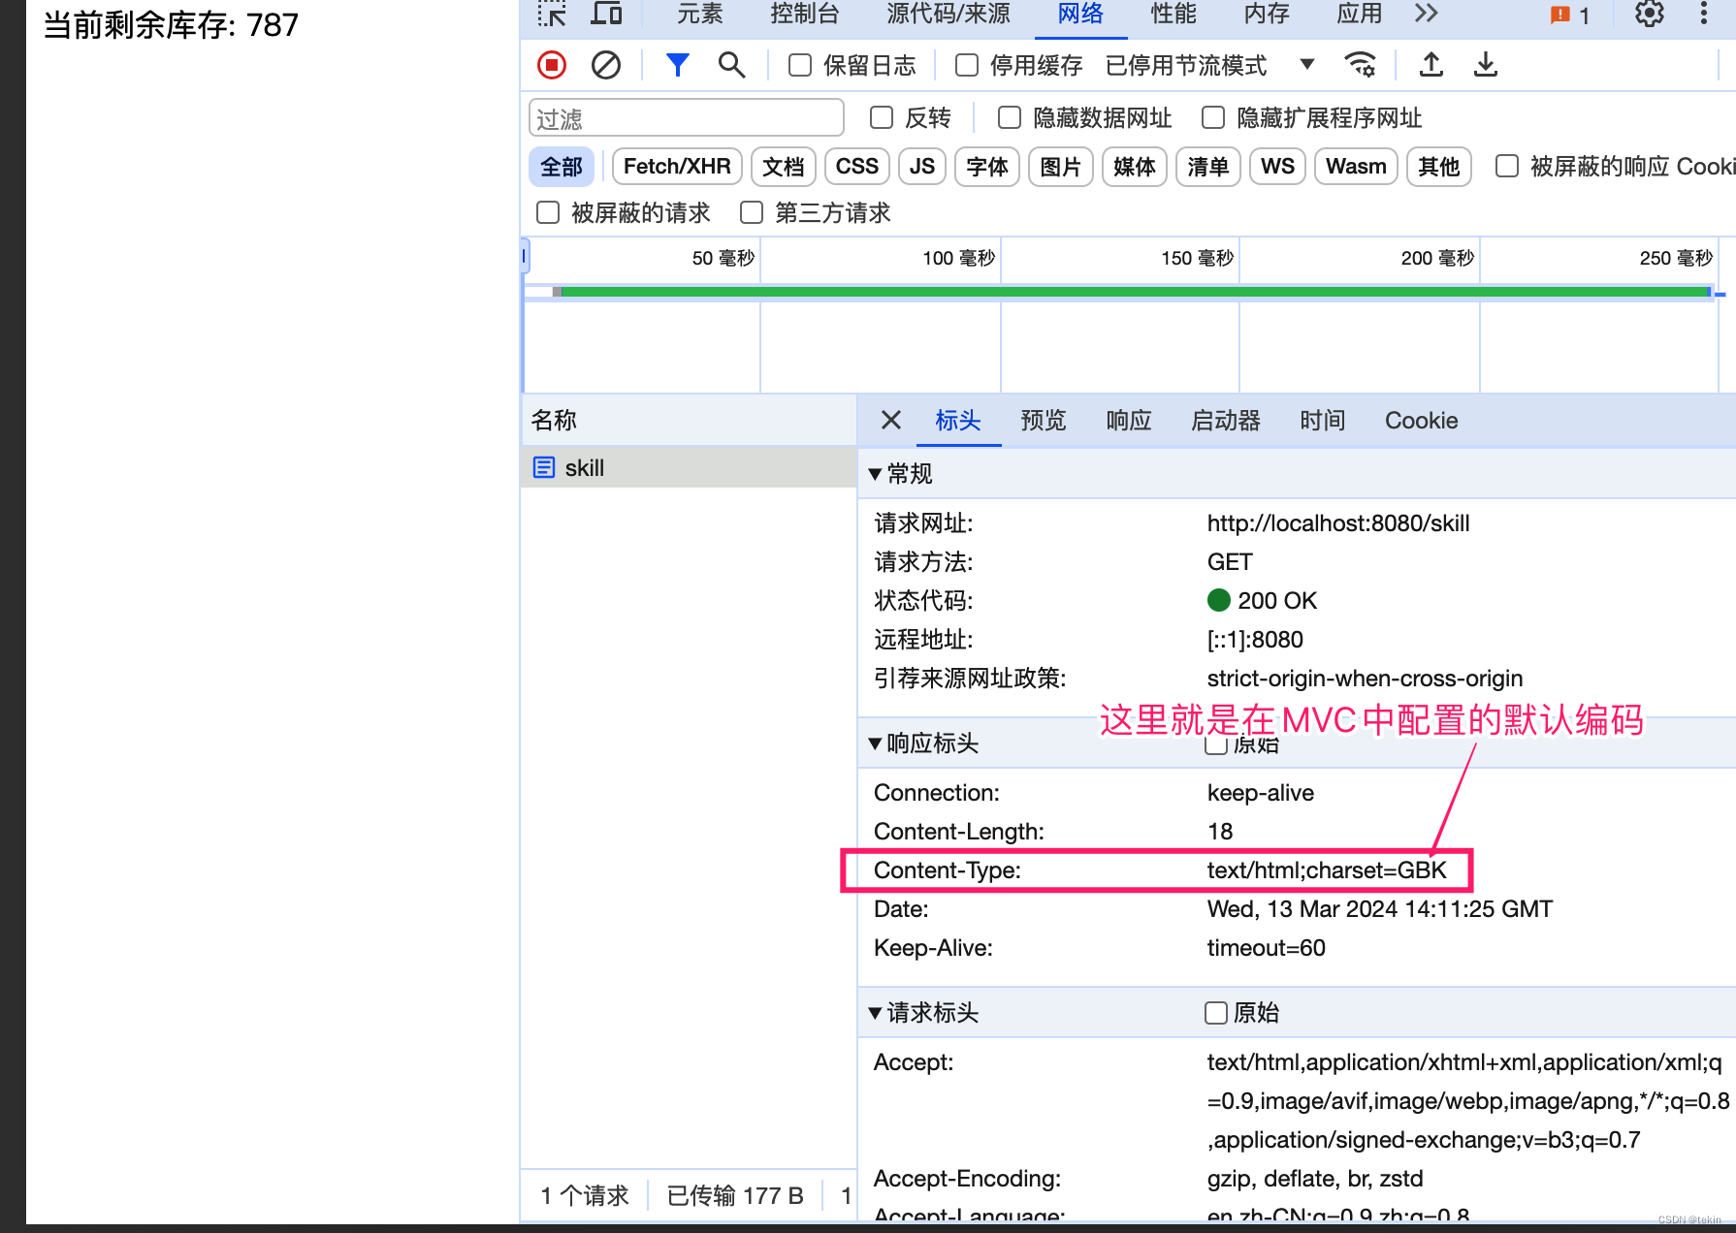
Task: Open the 响应 detail tab
Action: pos(1129,420)
